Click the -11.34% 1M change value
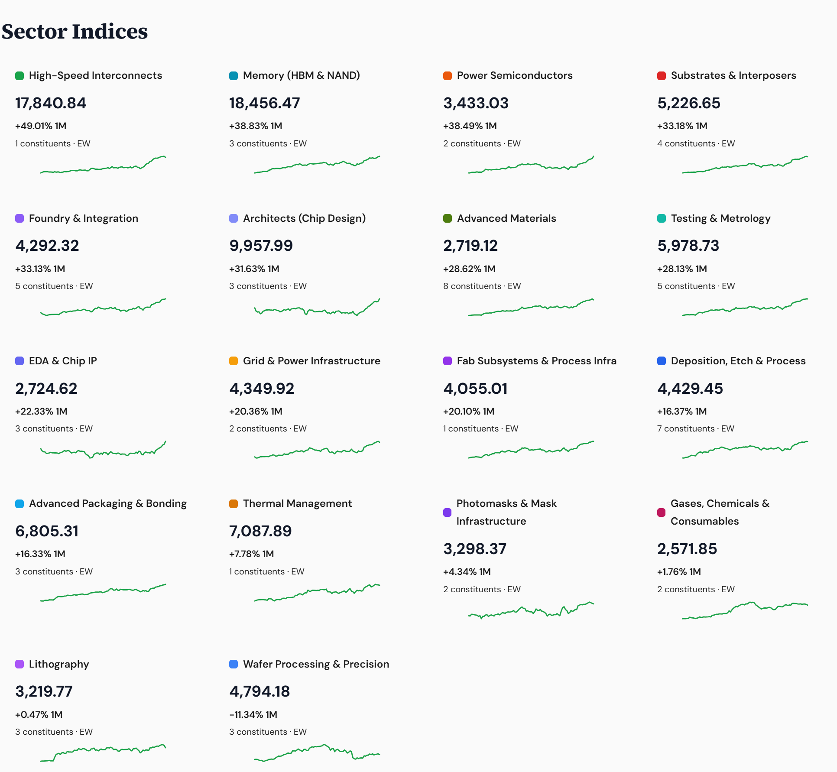837x772 pixels. (x=253, y=715)
